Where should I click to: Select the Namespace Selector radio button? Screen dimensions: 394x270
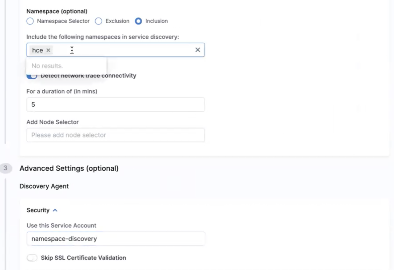[30, 21]
